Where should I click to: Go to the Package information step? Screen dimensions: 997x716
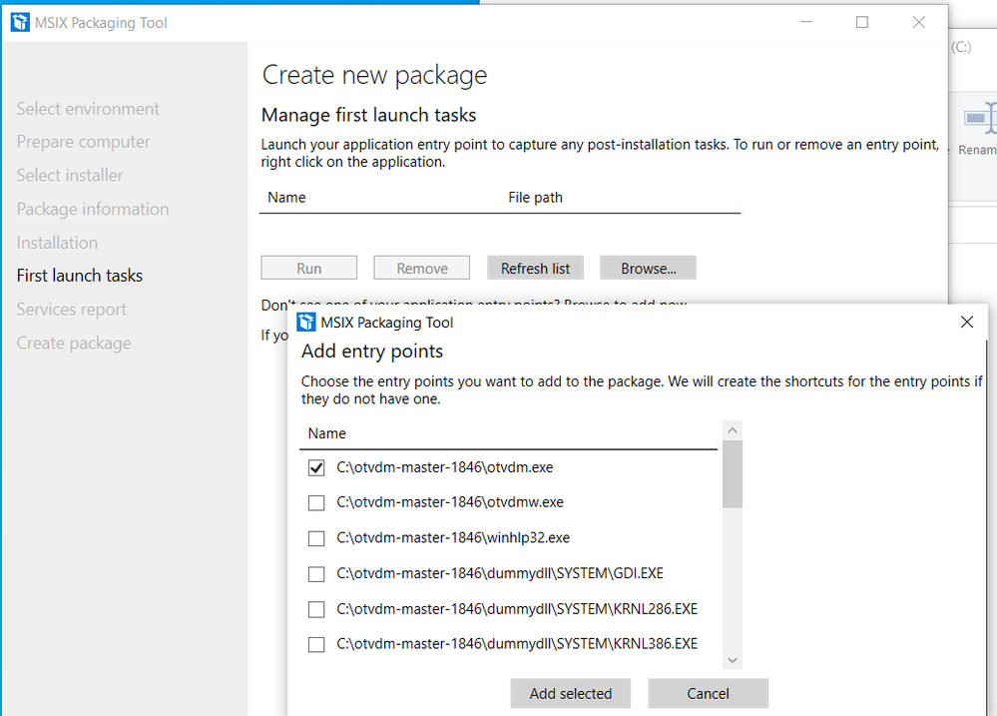[x=93, y=210]
